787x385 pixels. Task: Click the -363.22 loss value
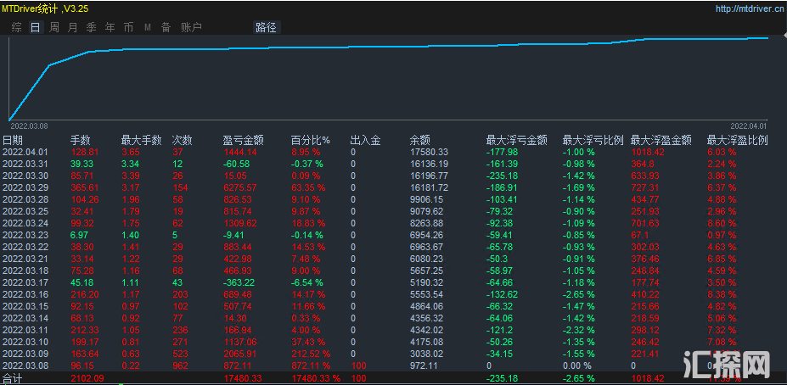[239, 282]
